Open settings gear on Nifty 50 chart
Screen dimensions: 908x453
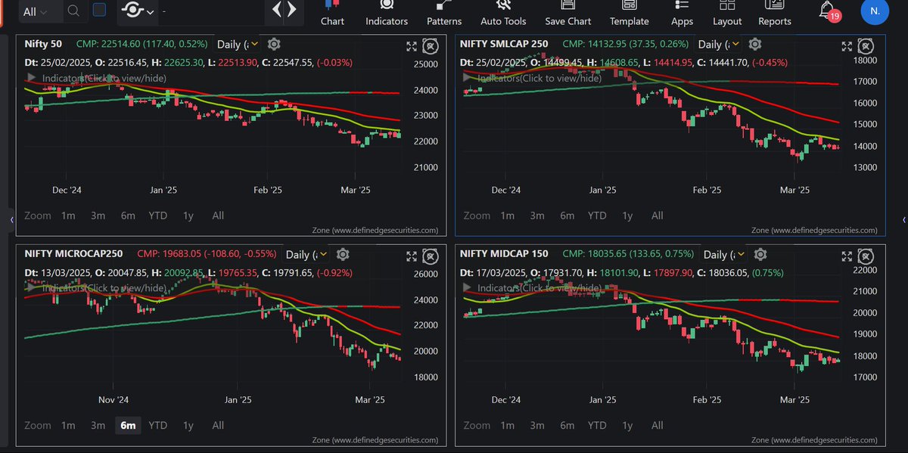[x=274, y=45]
